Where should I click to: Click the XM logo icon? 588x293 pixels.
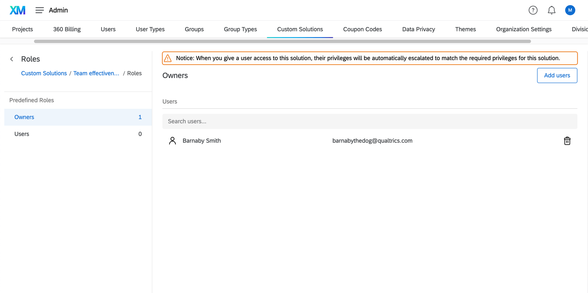pos(17,10)
